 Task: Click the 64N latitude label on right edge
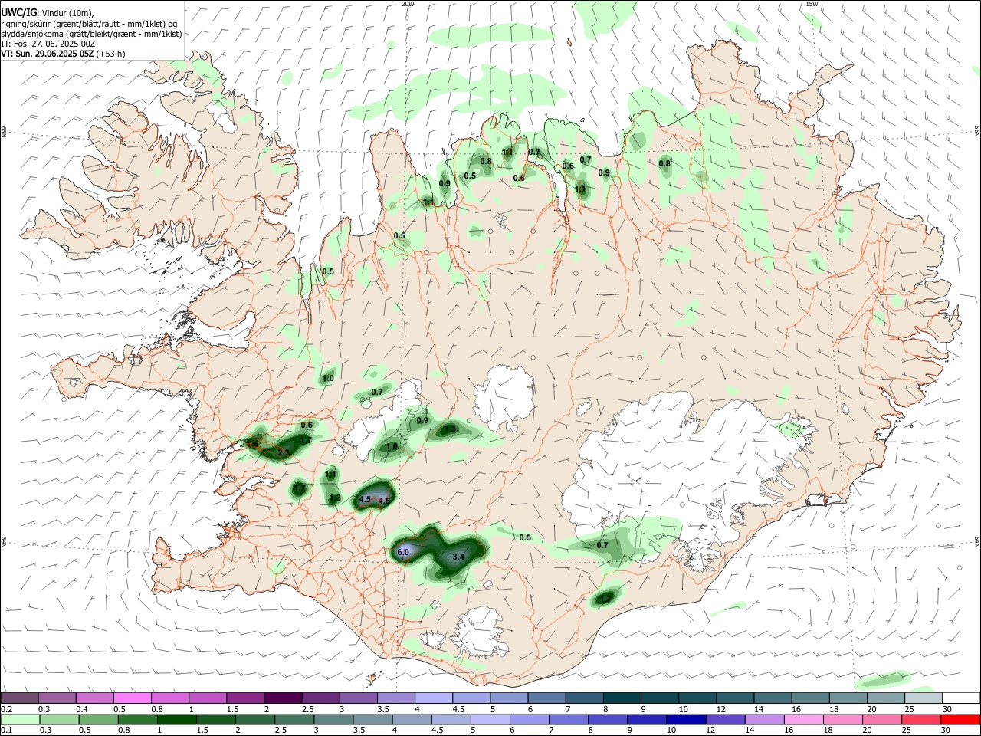coord(977,543)
